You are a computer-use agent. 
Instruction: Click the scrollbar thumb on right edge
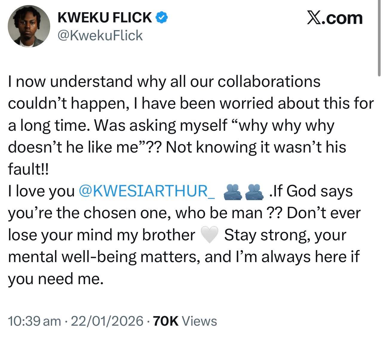[x=379, y=36]
